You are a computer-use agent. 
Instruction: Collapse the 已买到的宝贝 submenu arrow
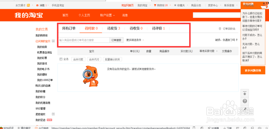pyautogui.click(x=53, y=41)
